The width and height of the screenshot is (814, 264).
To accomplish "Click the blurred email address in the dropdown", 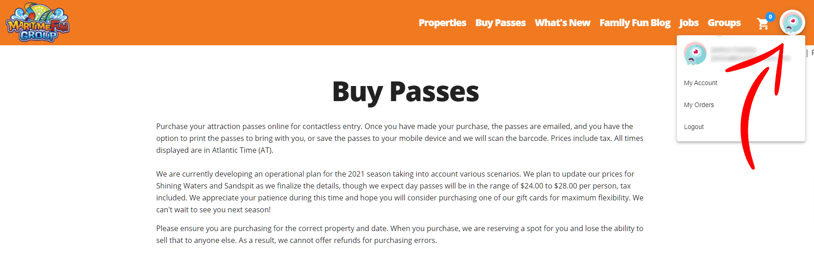I will point(751,58).
